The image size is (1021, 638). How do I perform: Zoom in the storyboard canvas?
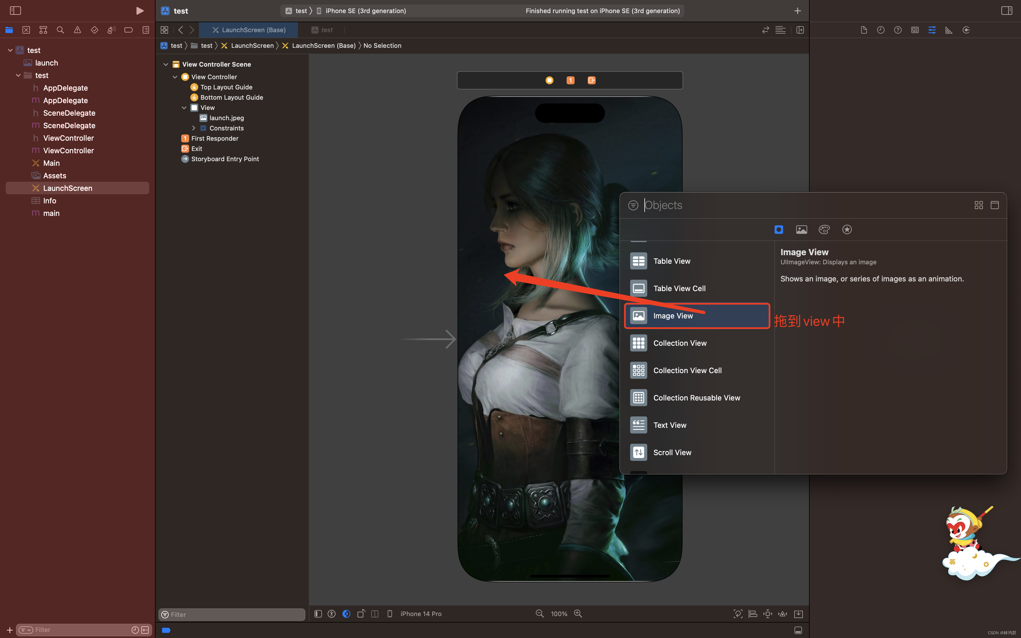point(578,614)
